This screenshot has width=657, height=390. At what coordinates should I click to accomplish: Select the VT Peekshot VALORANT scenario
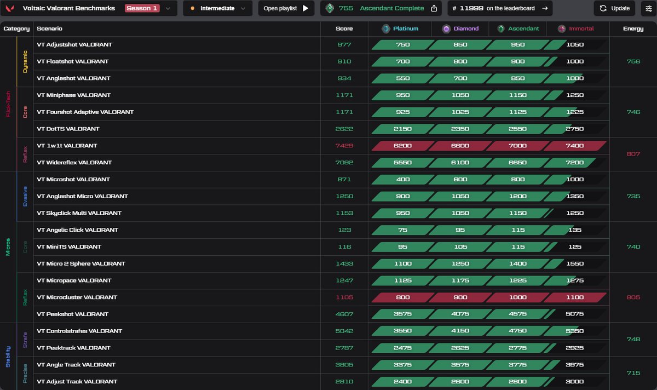point(73,314)
